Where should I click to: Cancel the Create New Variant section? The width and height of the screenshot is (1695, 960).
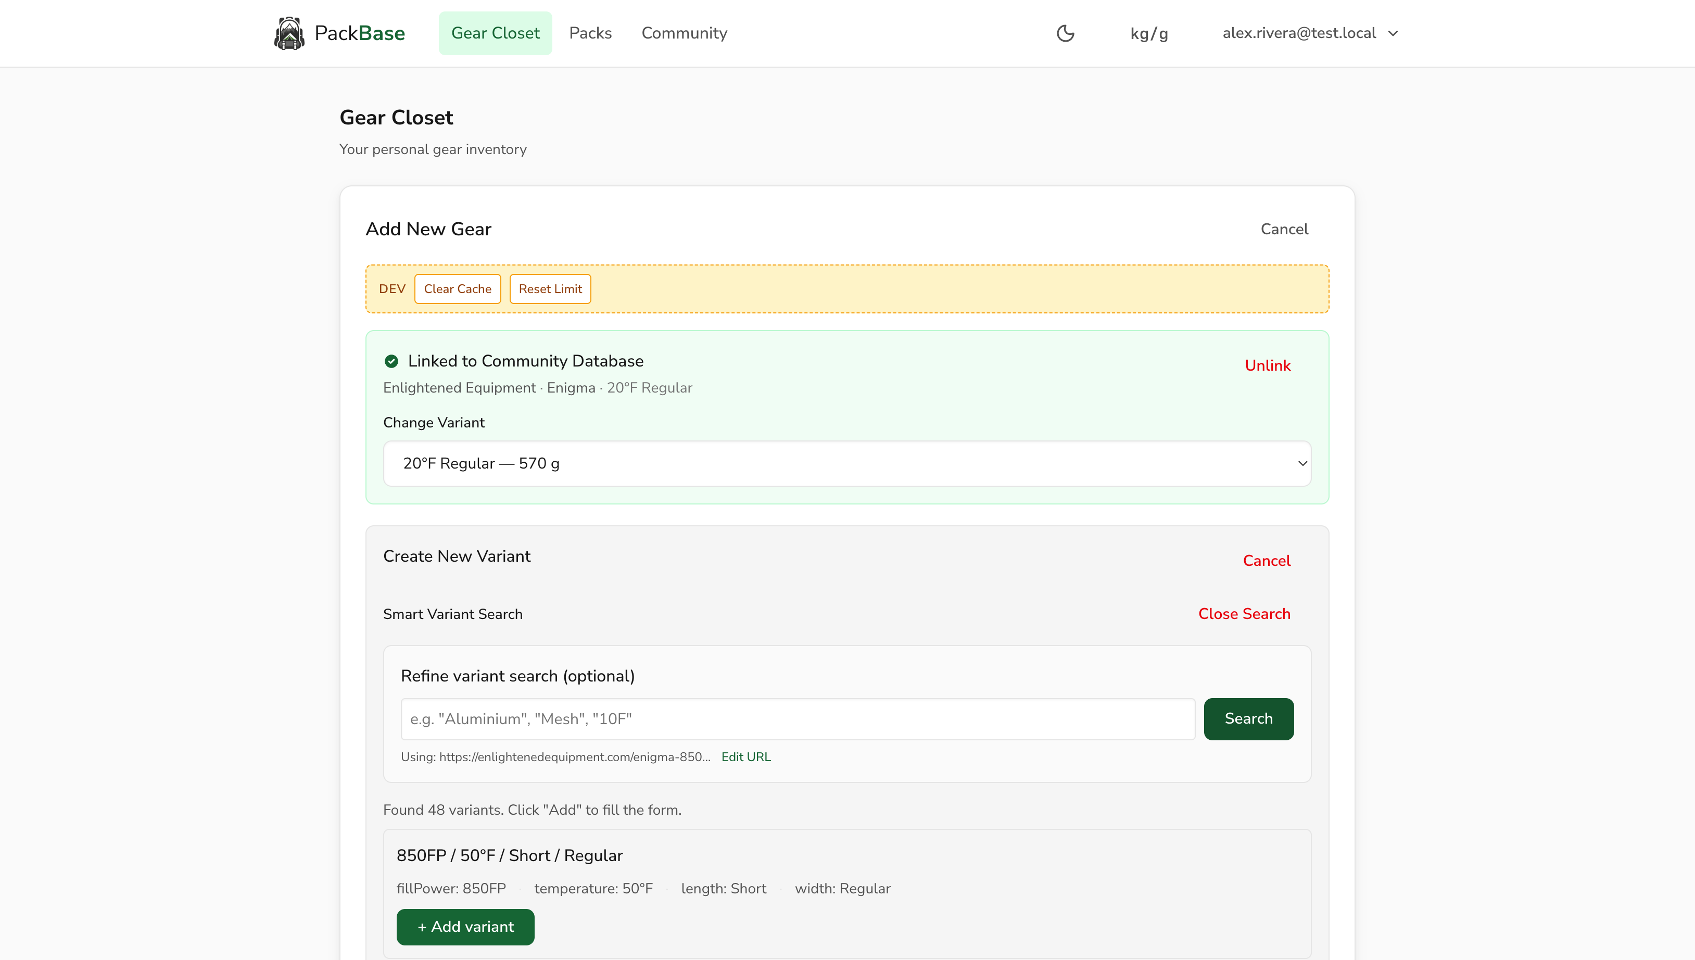pyautogui.click(x=1267, y=561)
